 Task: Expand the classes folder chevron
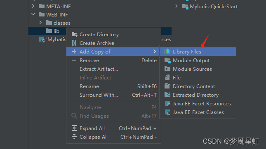(x=40, y=23)
